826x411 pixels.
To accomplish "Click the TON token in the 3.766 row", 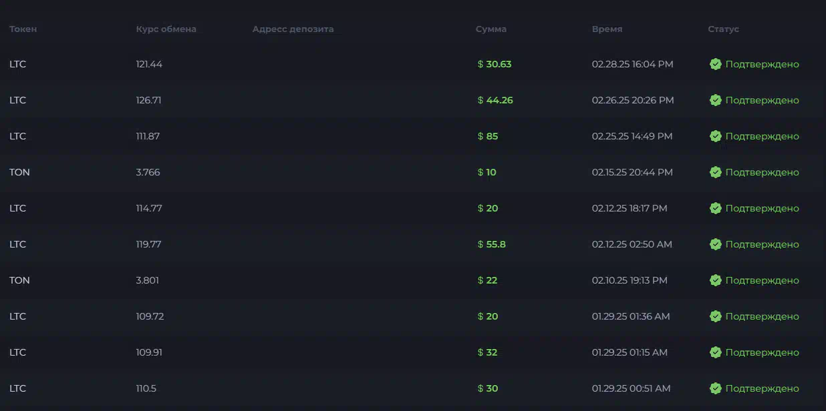I will (19, 172).
